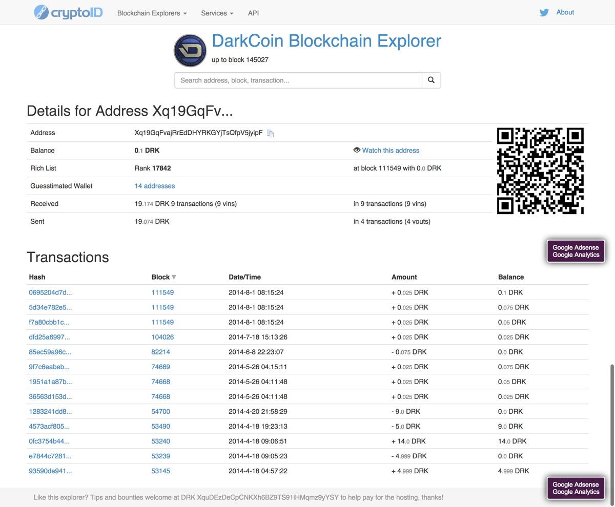Open block 53239 link
This screenshot has width=615, height=507.
point(160,456)
